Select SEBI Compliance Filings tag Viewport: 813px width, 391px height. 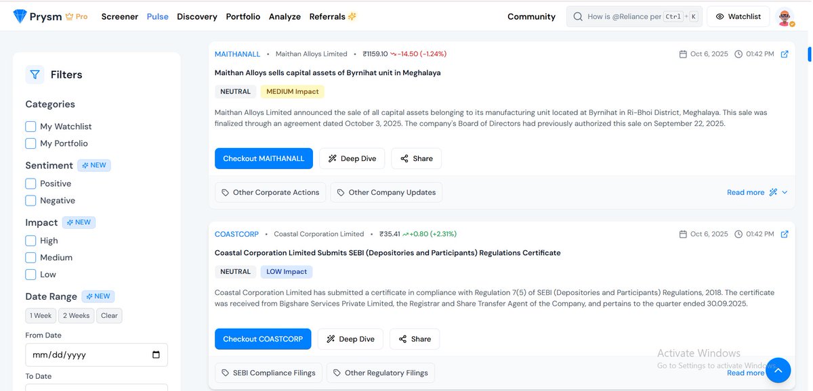coord(268,373)
